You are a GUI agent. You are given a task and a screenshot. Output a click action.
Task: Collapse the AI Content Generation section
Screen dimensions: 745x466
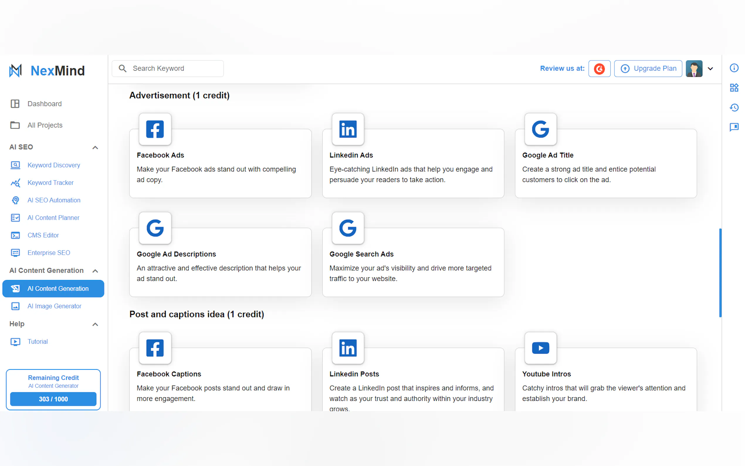pos(95,271)
